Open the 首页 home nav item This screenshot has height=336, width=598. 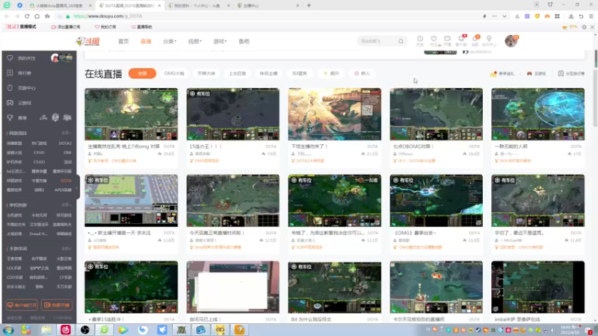point(123,41)
